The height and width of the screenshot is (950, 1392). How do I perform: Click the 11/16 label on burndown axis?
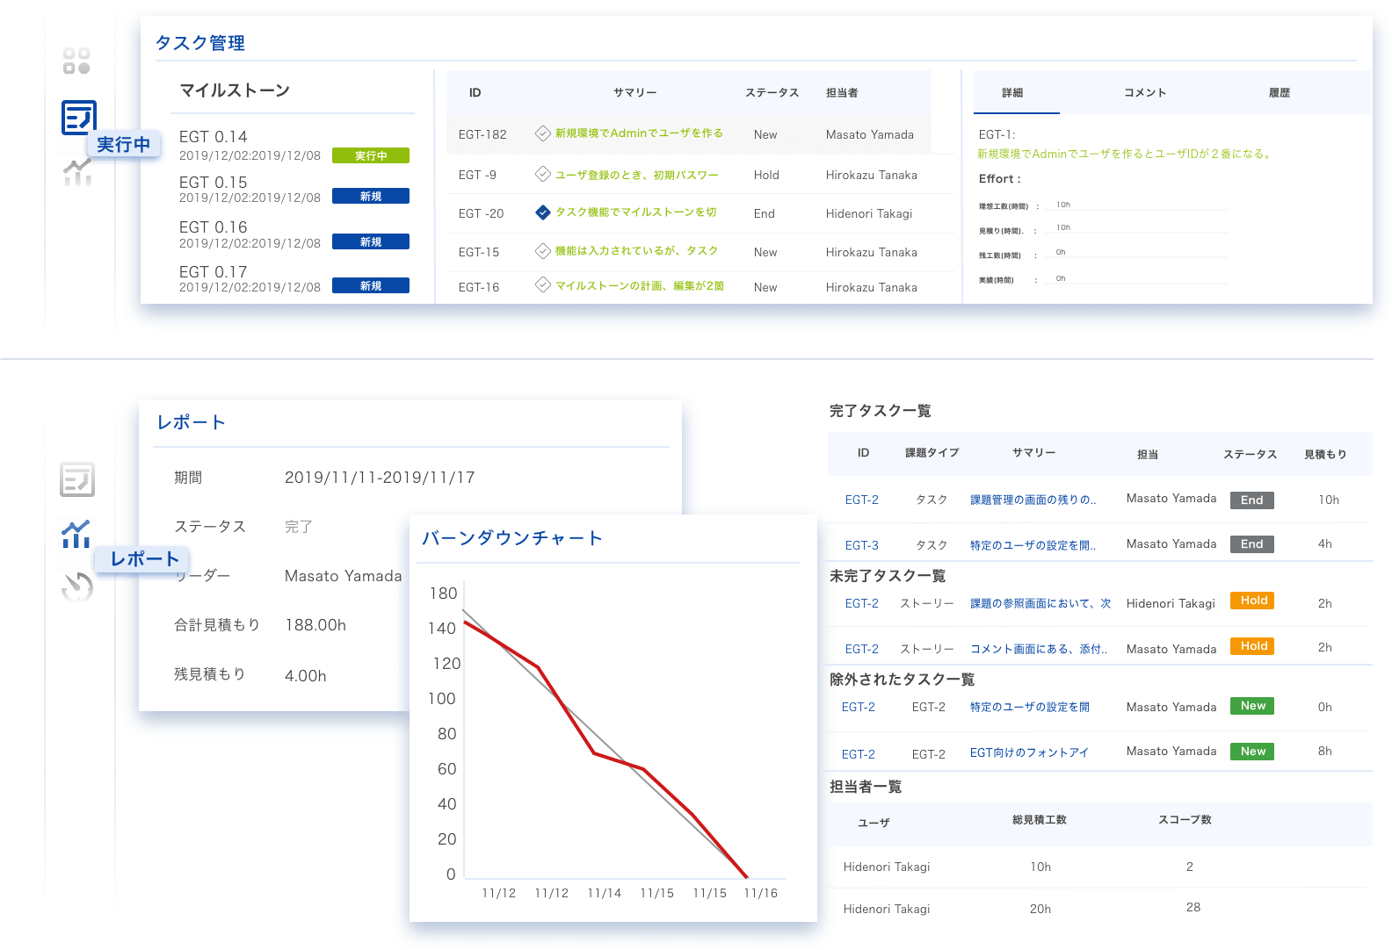[761, 893]
